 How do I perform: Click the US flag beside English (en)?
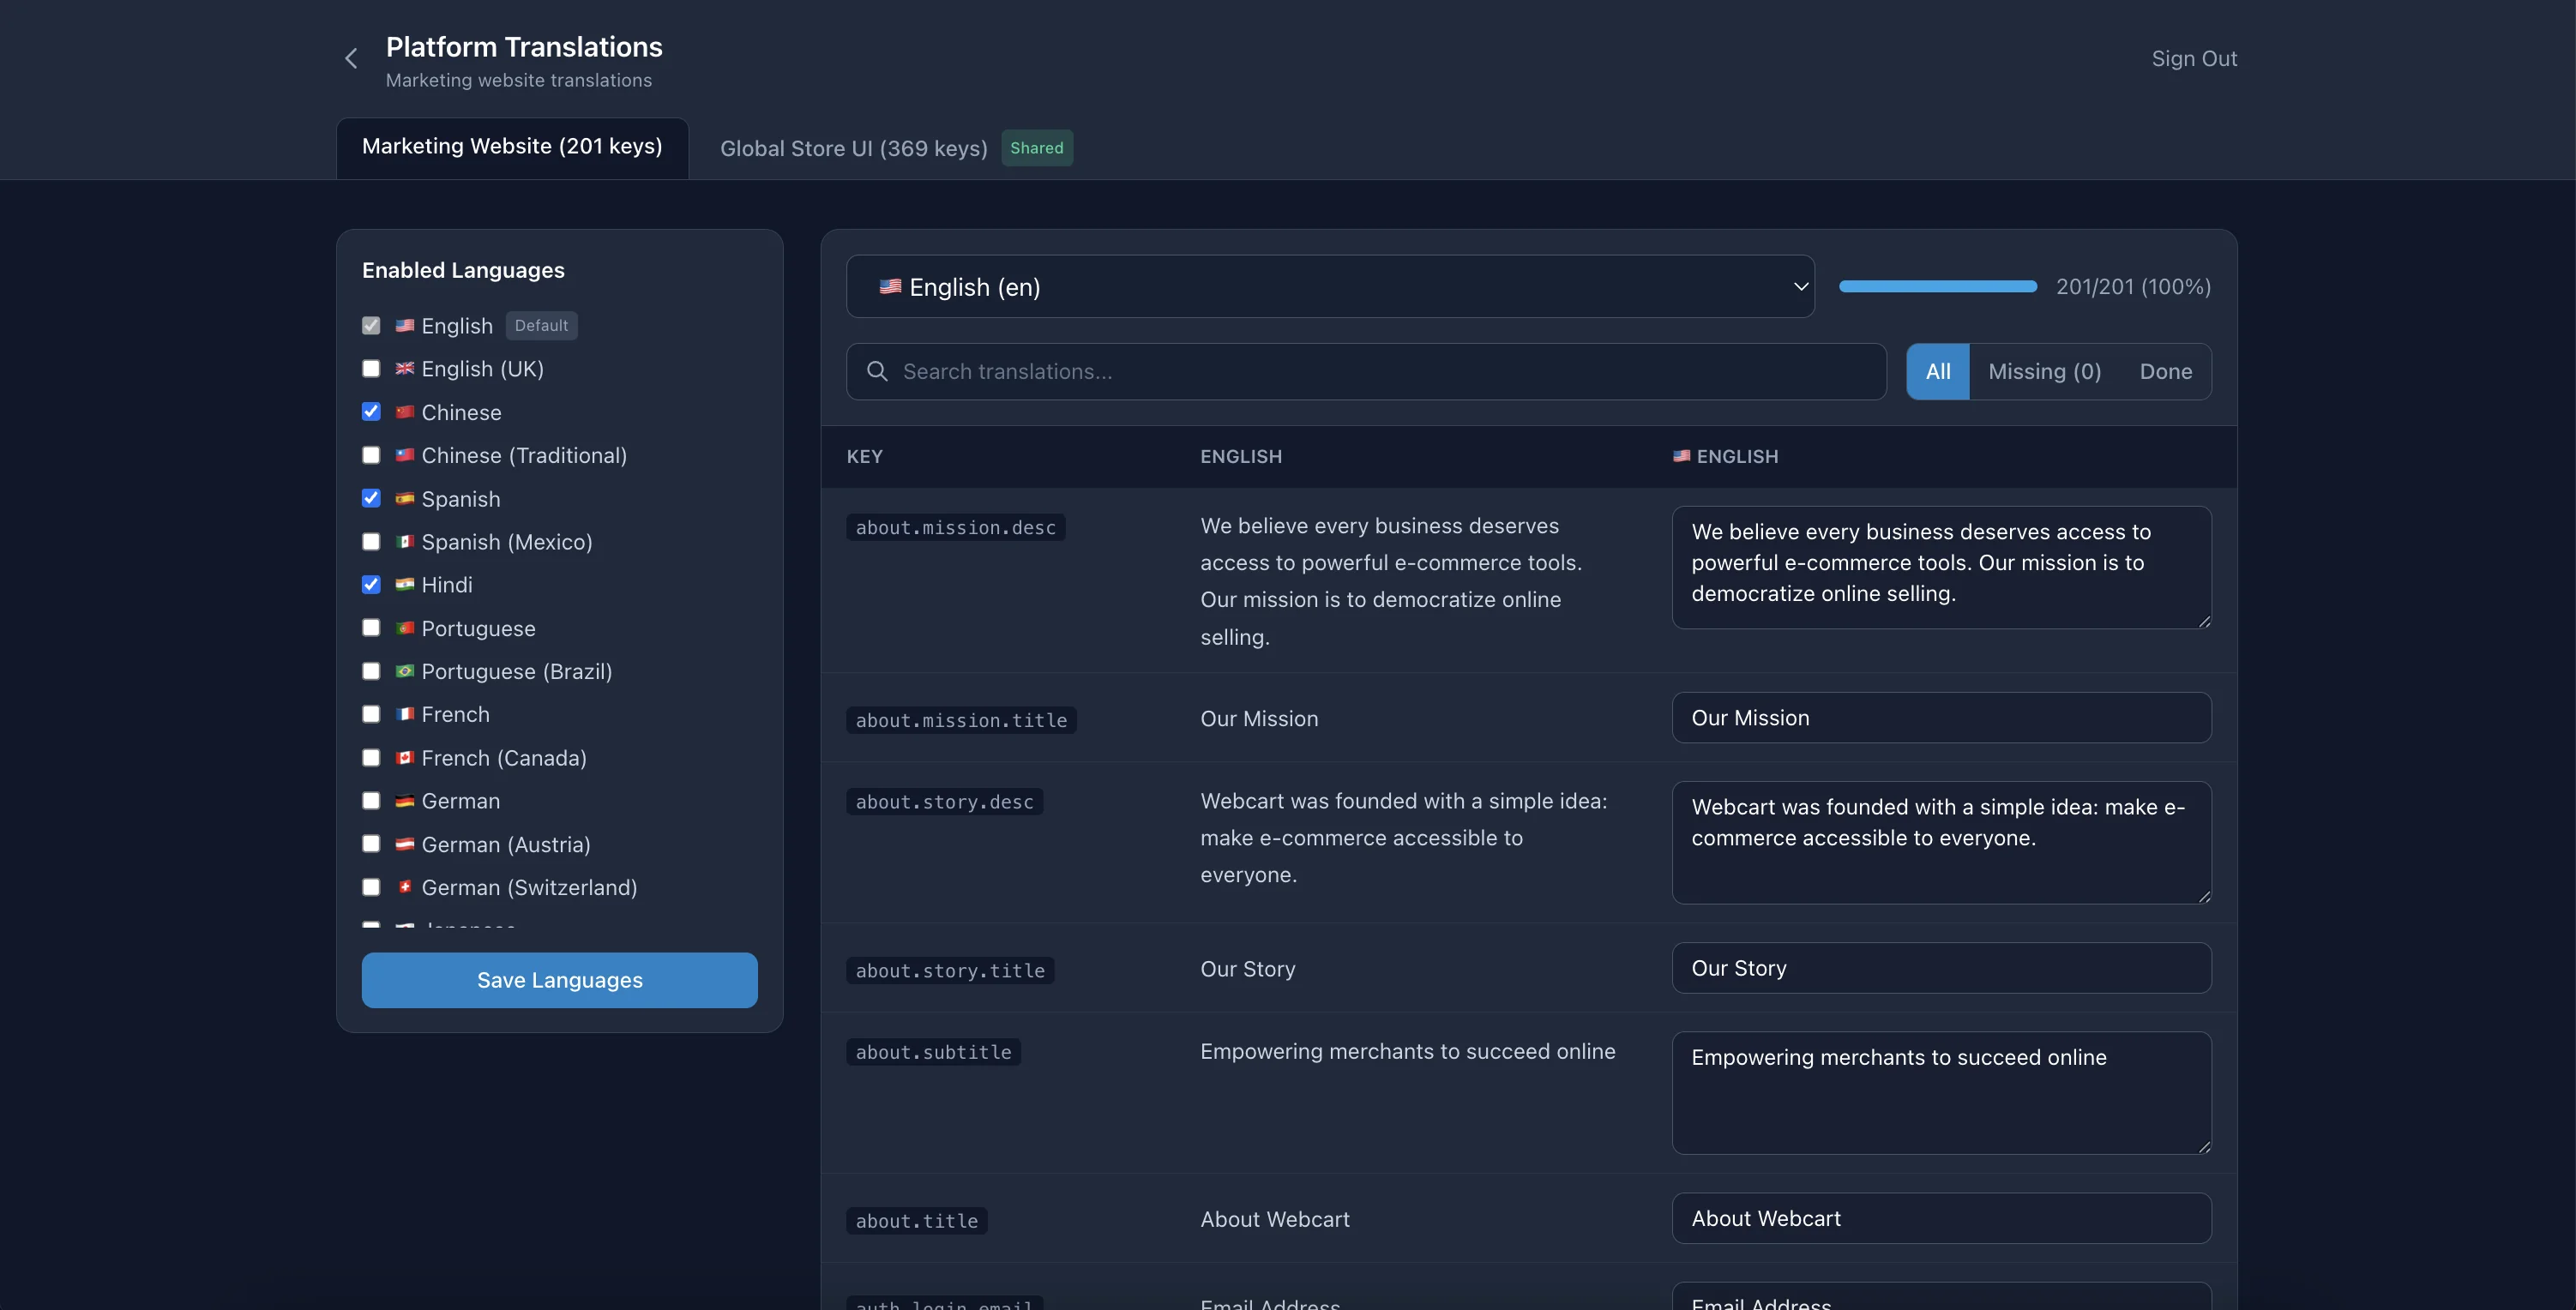click(890, 286)
